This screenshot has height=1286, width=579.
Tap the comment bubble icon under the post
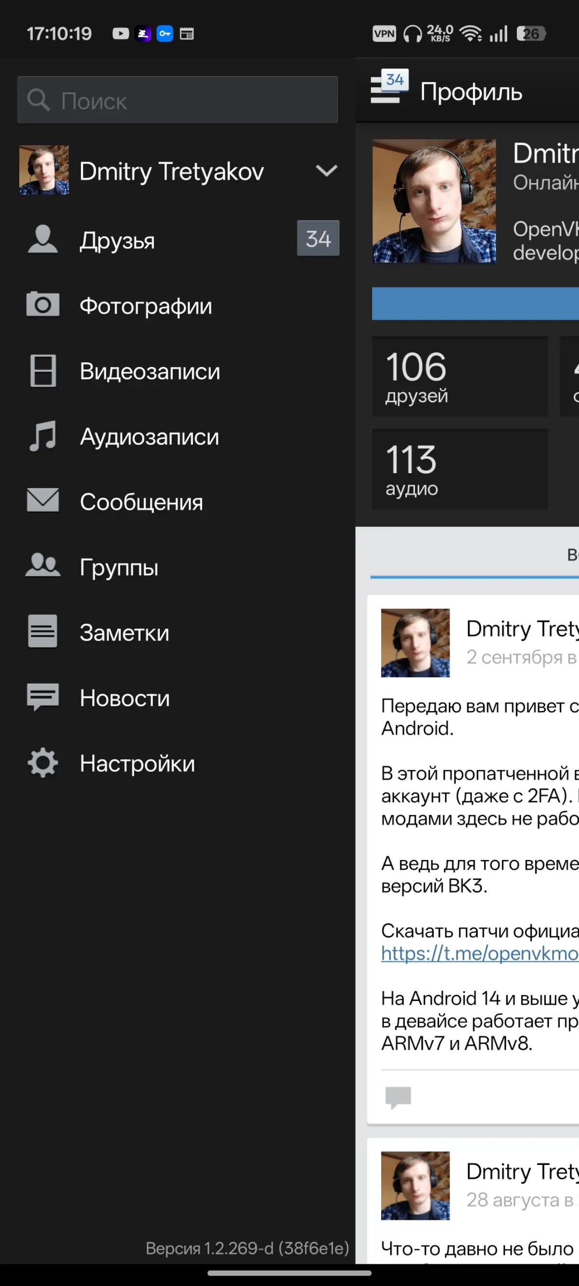pos(398,1098)
